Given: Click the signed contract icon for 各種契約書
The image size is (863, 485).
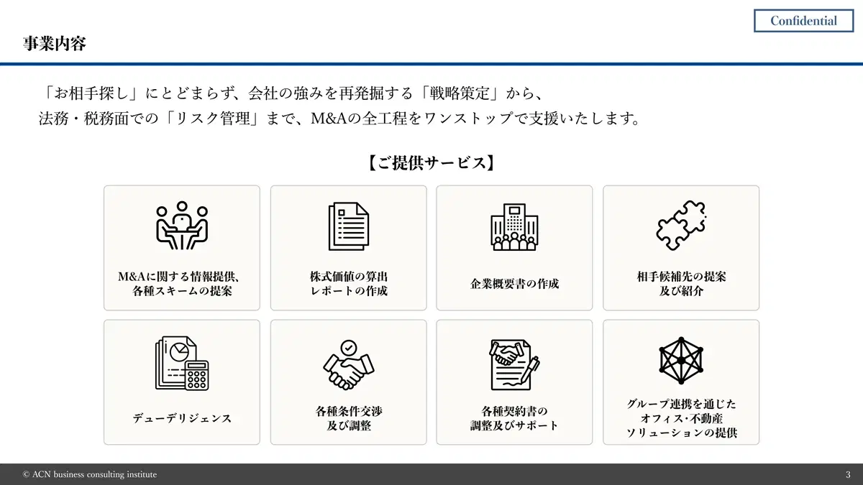Looking at the screenshot, I should [x=514, y=364].
